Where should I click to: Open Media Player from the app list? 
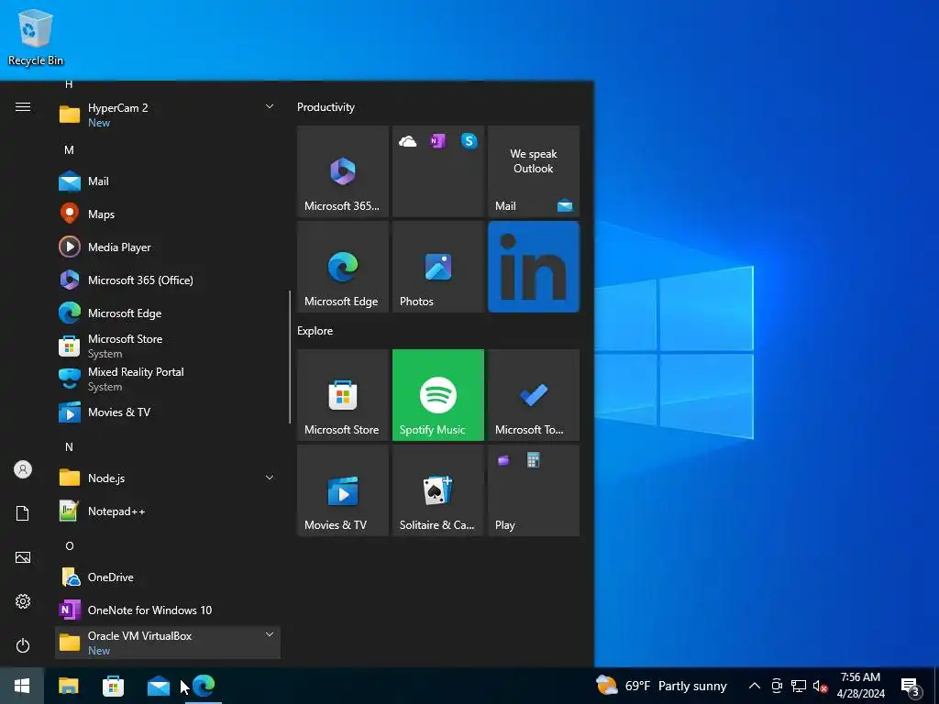[168, 247]
